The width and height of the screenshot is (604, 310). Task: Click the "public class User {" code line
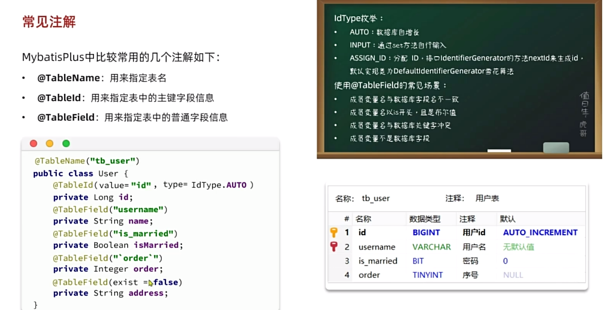(81, 173)
